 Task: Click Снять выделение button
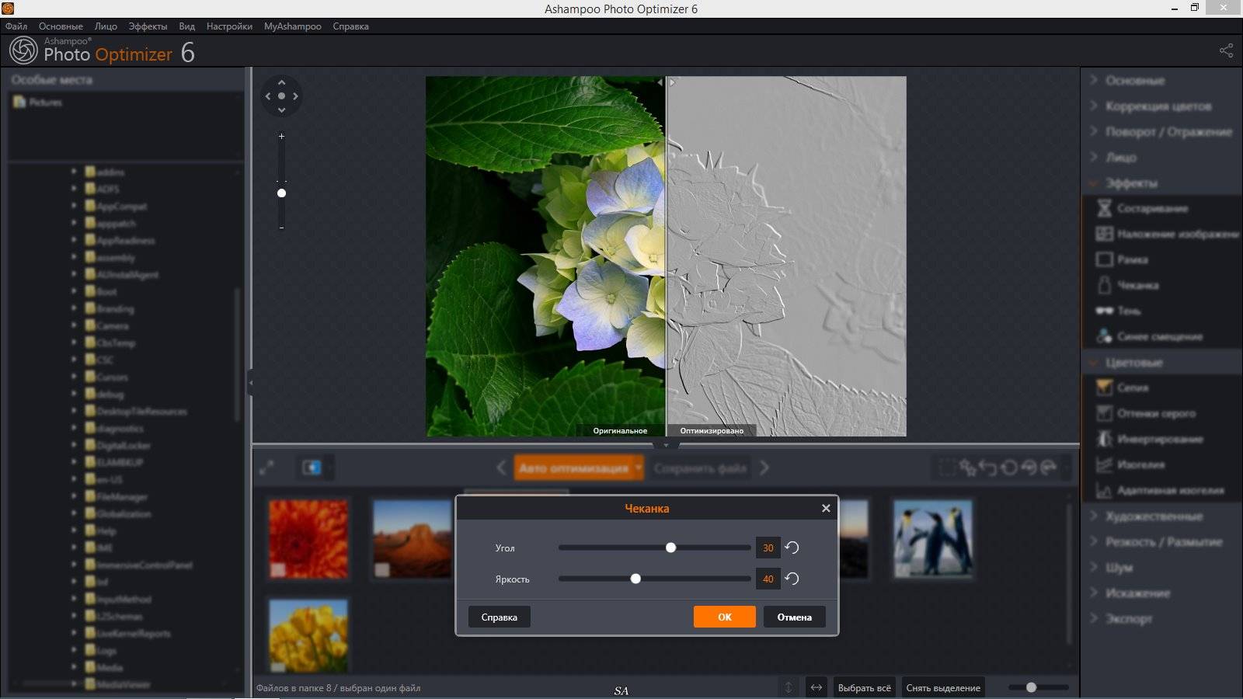coord(943,687)
